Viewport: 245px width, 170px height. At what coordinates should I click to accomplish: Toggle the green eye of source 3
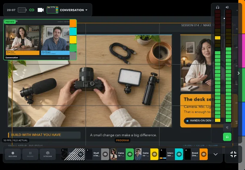[130, 154]
